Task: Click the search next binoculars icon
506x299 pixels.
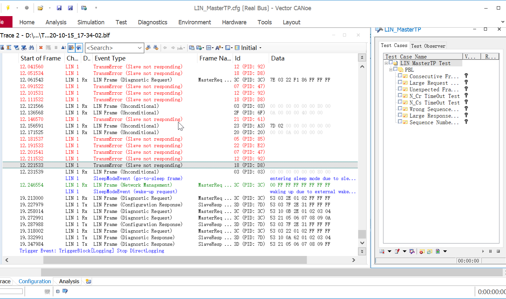Action: (x=156, y=48)
